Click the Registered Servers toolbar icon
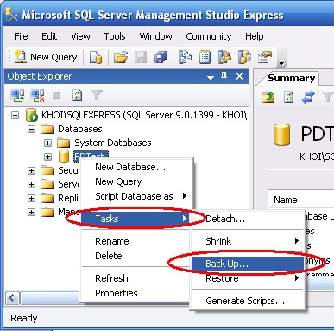The image size is (334, 331). tap(185, 57)
